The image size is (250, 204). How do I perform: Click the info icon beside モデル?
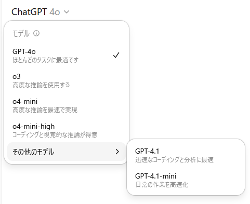pos(36,33)
